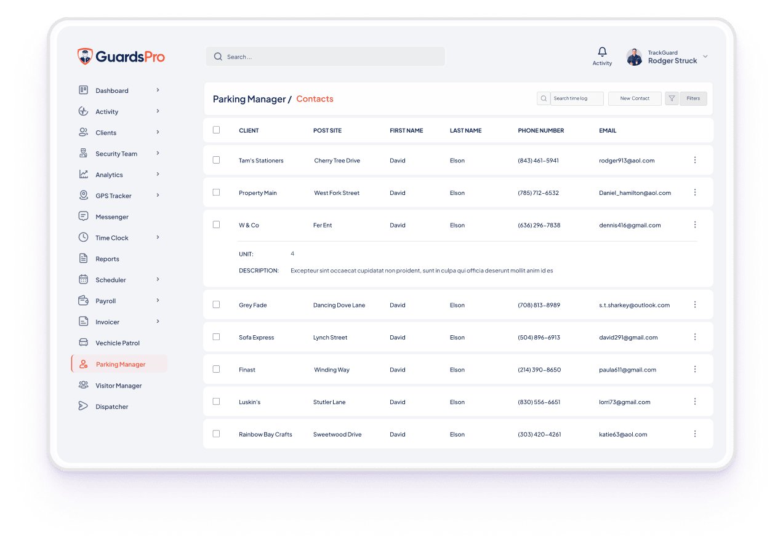The image size is (783, 548).
Task: Click the Clients people icon
Action: click(83, 132)
